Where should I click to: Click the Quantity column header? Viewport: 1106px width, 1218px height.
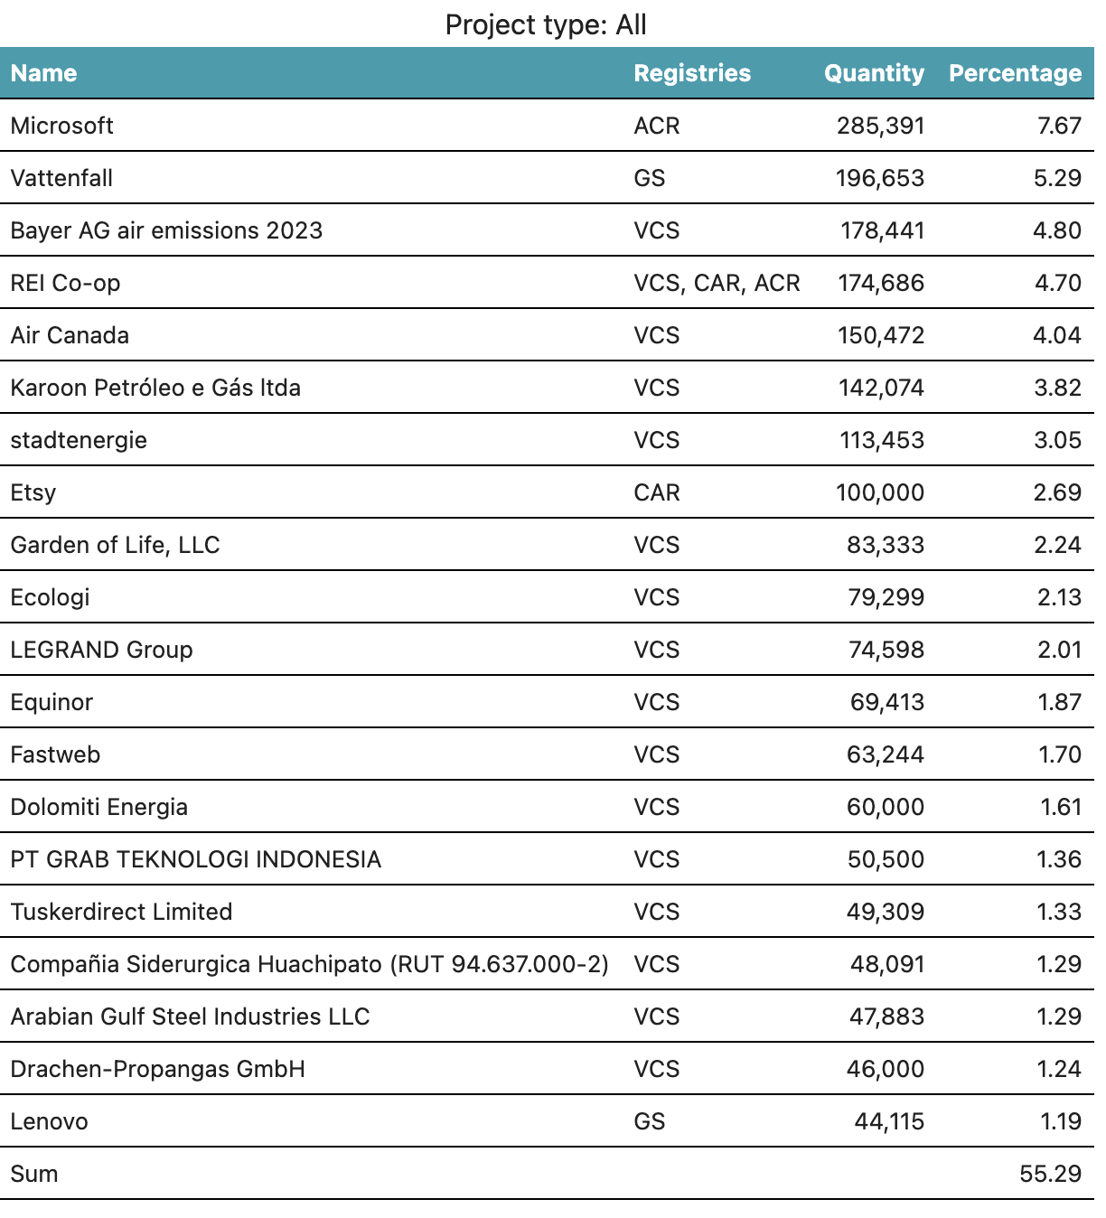click(874, 73)
